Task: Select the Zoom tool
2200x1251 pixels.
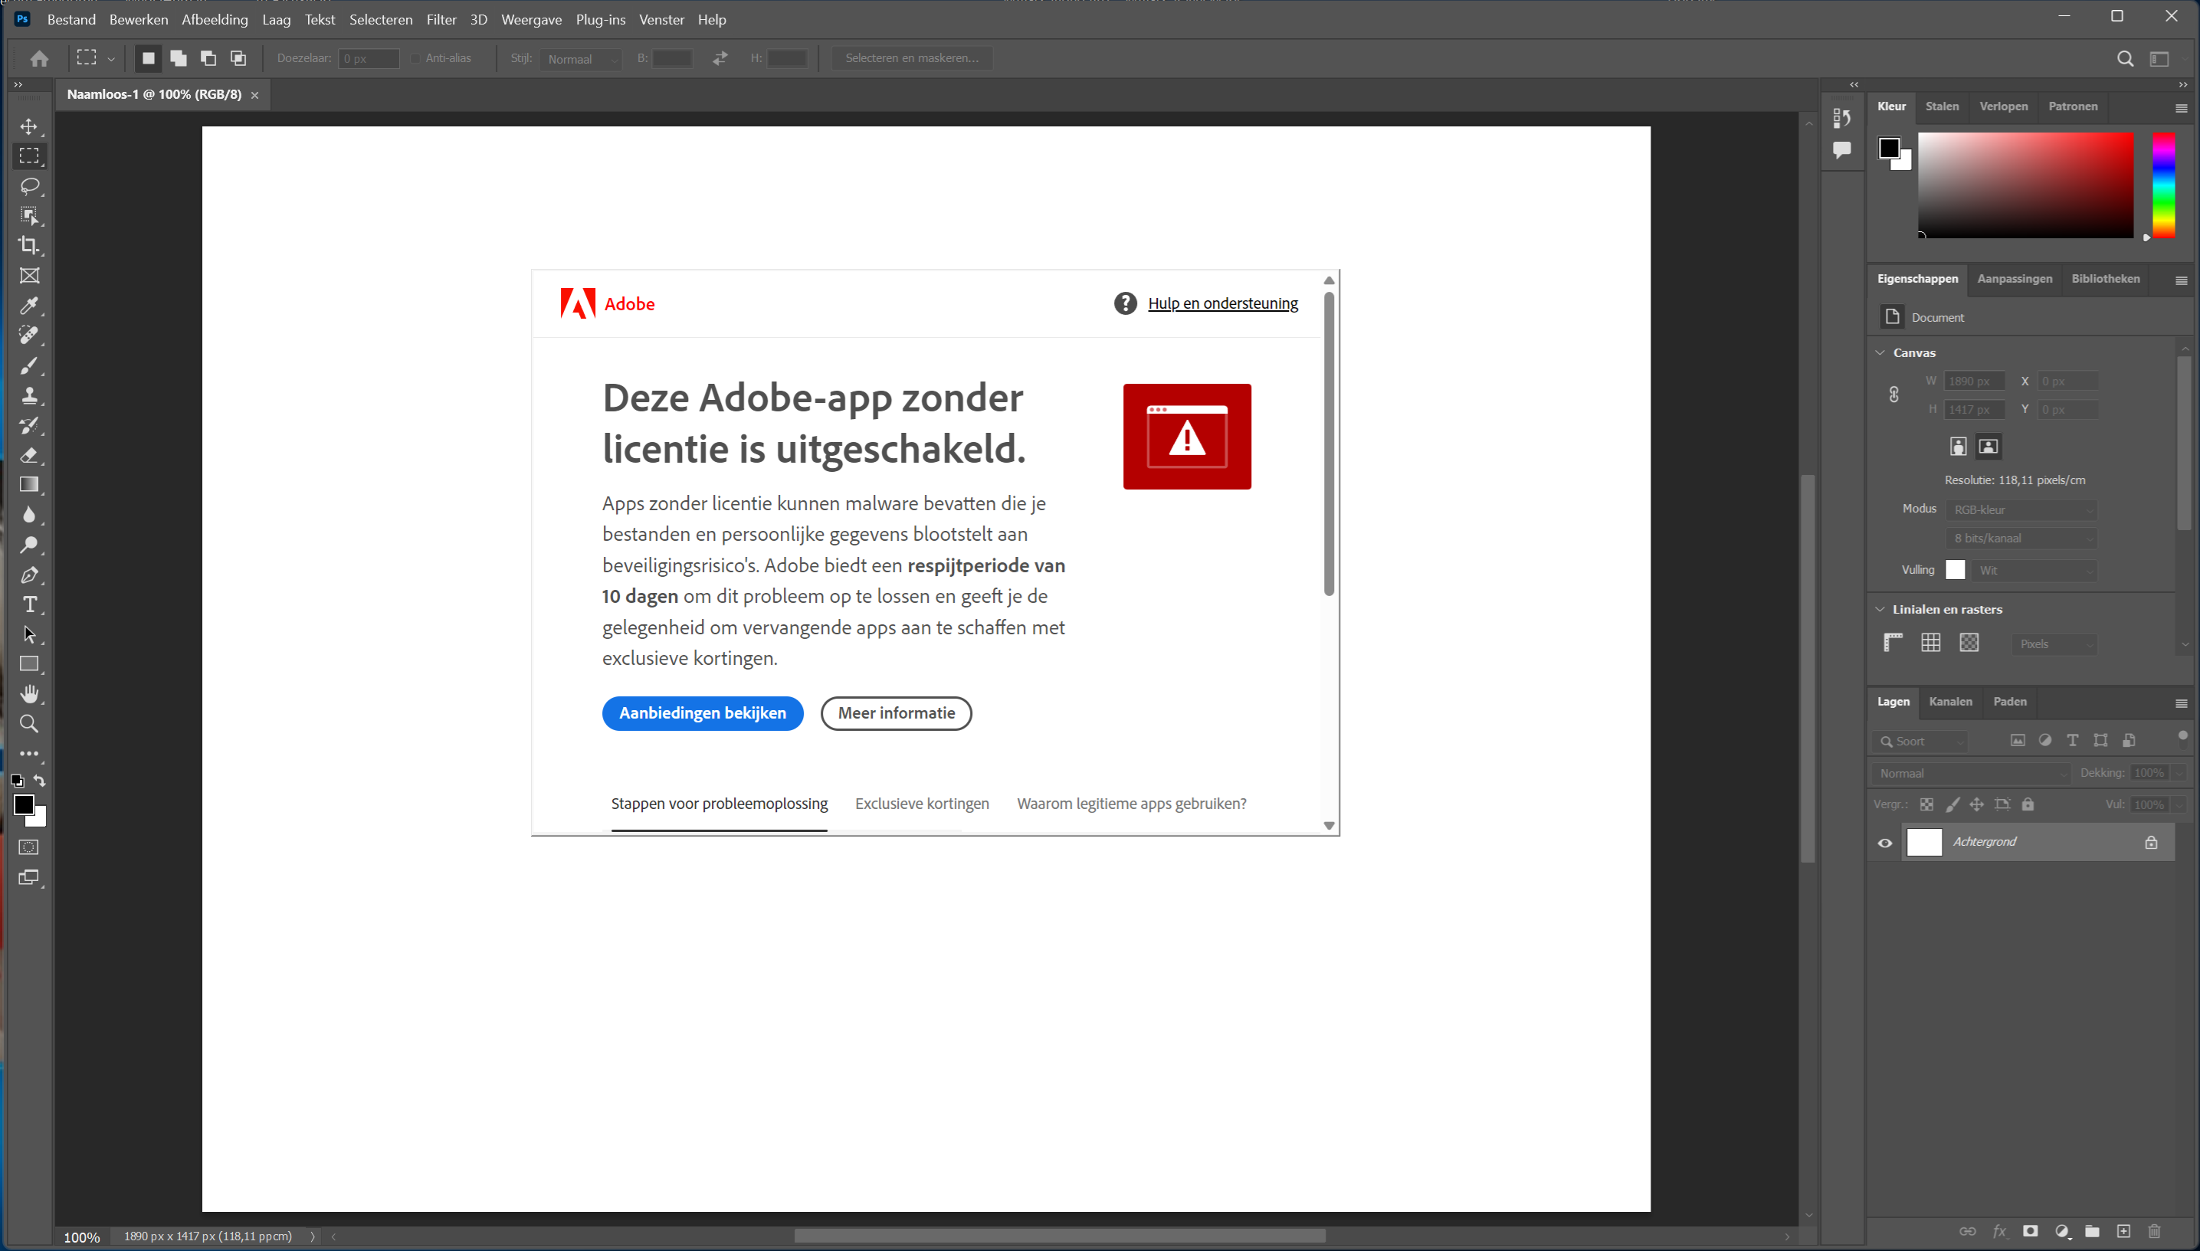Action: pos(29,724)
